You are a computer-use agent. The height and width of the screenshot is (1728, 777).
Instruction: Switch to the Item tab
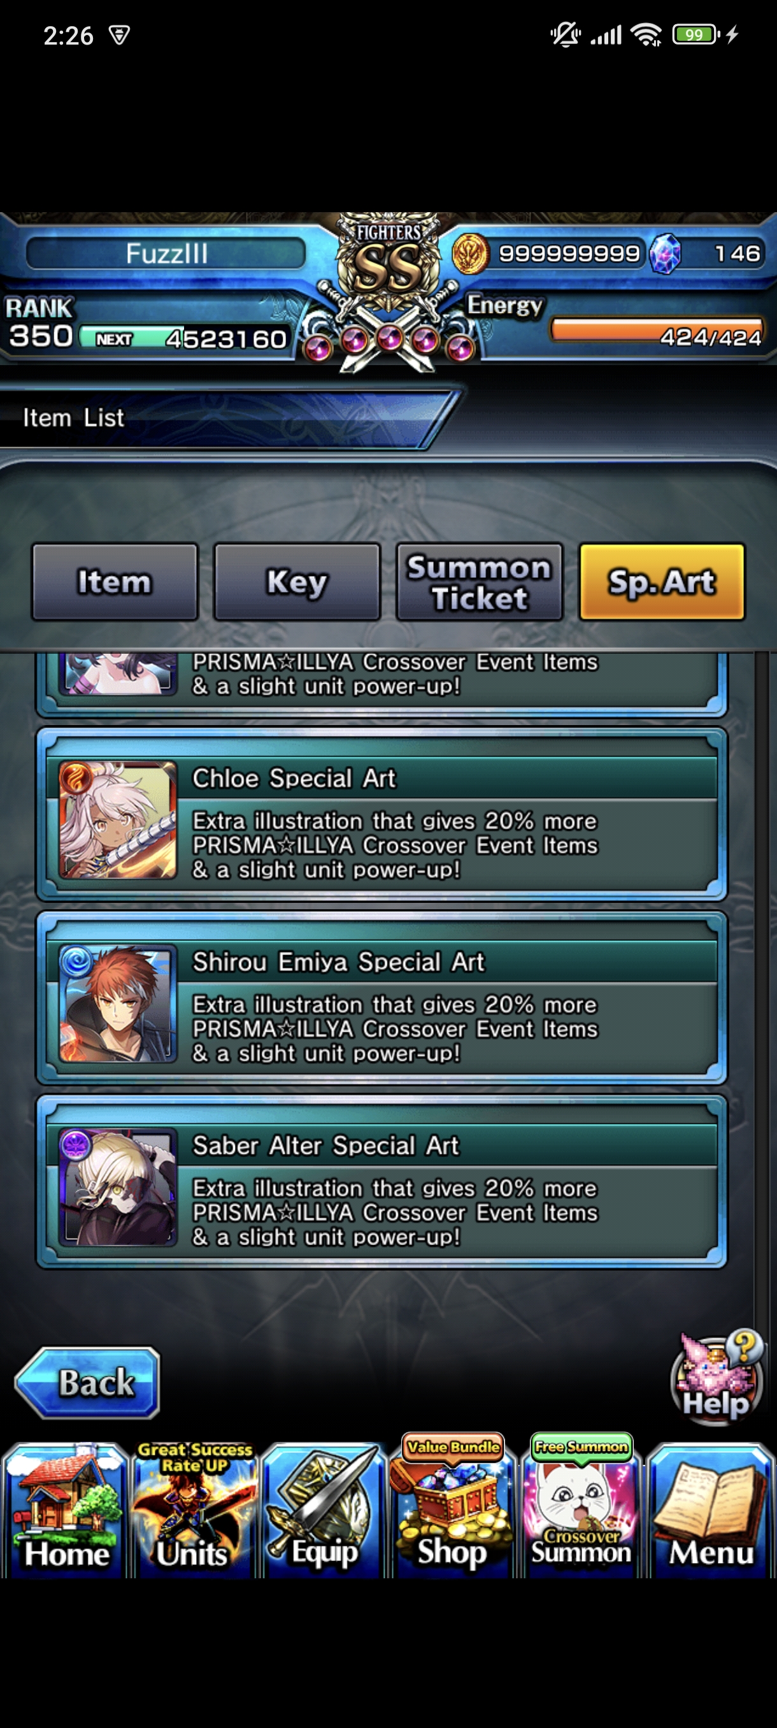point(115,582)
